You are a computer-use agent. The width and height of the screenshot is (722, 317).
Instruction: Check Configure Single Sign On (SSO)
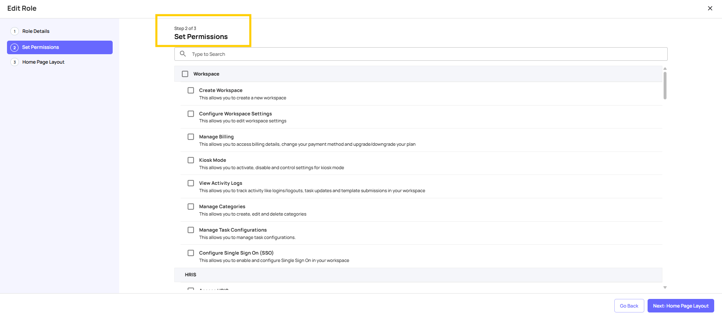pyautogui.click(x=191, y=253)
